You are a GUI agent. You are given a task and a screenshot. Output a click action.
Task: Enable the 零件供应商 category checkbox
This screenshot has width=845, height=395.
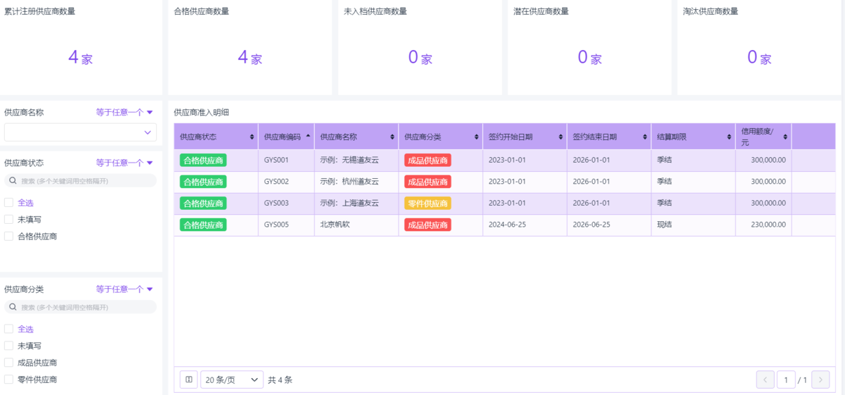(x=9, y=380)
